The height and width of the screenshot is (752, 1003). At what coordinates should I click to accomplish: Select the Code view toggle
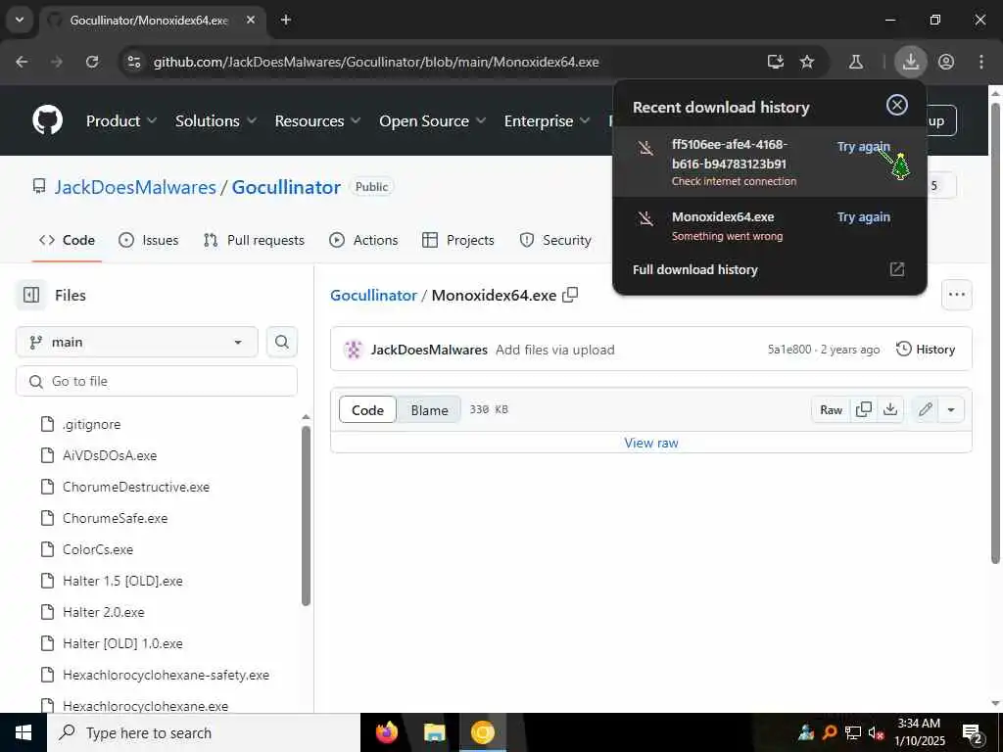[368, 410]
